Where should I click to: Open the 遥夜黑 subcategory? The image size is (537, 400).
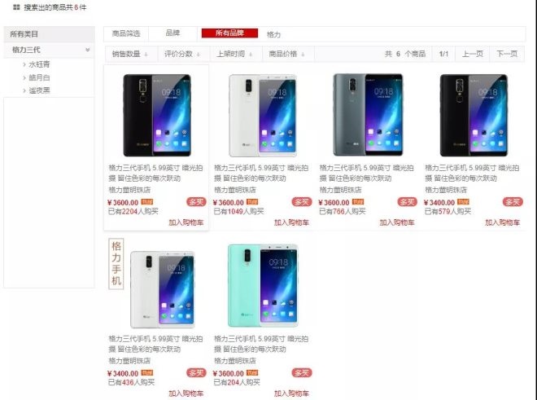coord(39,90)
